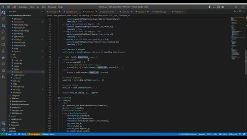
Task: Switch to the generate.proto editor tab
Action: click(x=108, y=12)
